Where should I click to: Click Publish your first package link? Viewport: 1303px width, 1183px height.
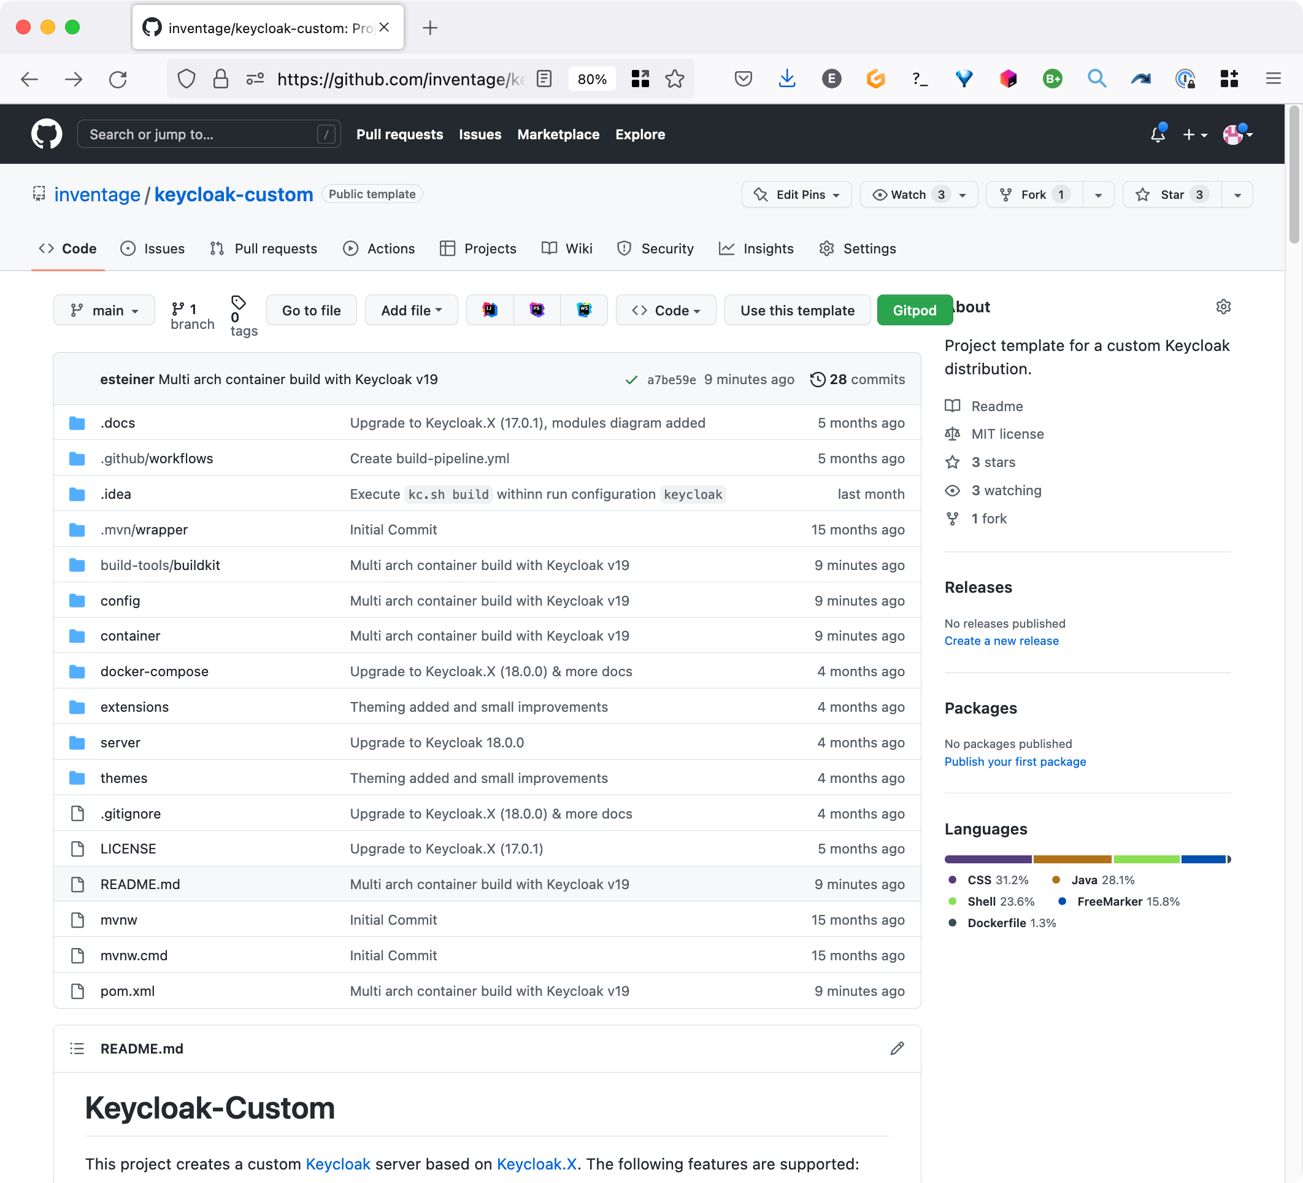[x=1015, y=761]
